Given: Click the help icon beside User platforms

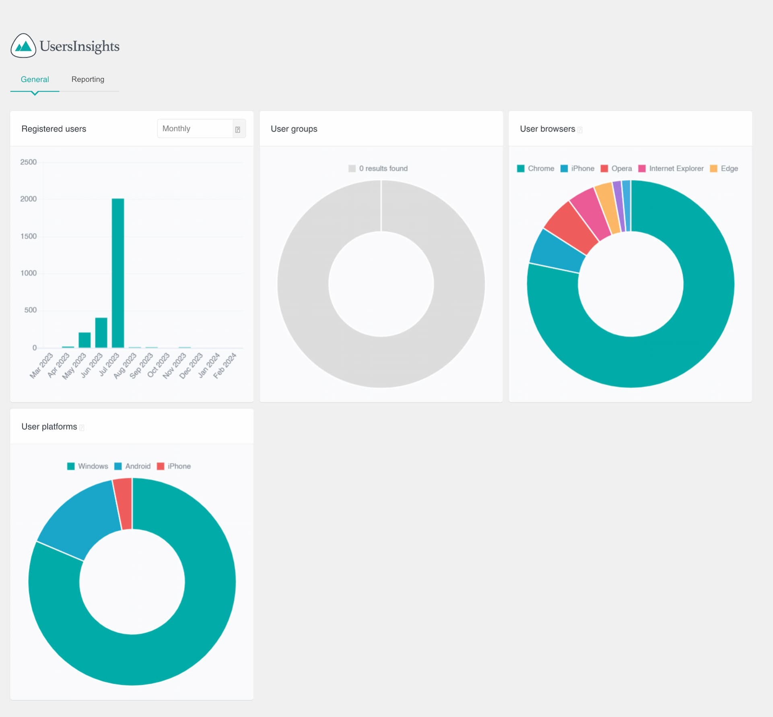Looking at the screenshot, I should point(82,428).
